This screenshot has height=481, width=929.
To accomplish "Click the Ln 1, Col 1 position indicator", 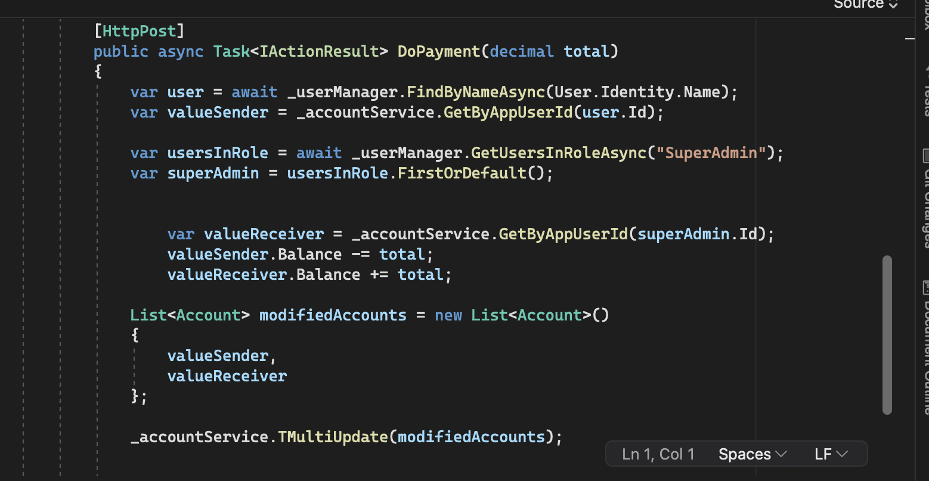I will tap(658, 454).
